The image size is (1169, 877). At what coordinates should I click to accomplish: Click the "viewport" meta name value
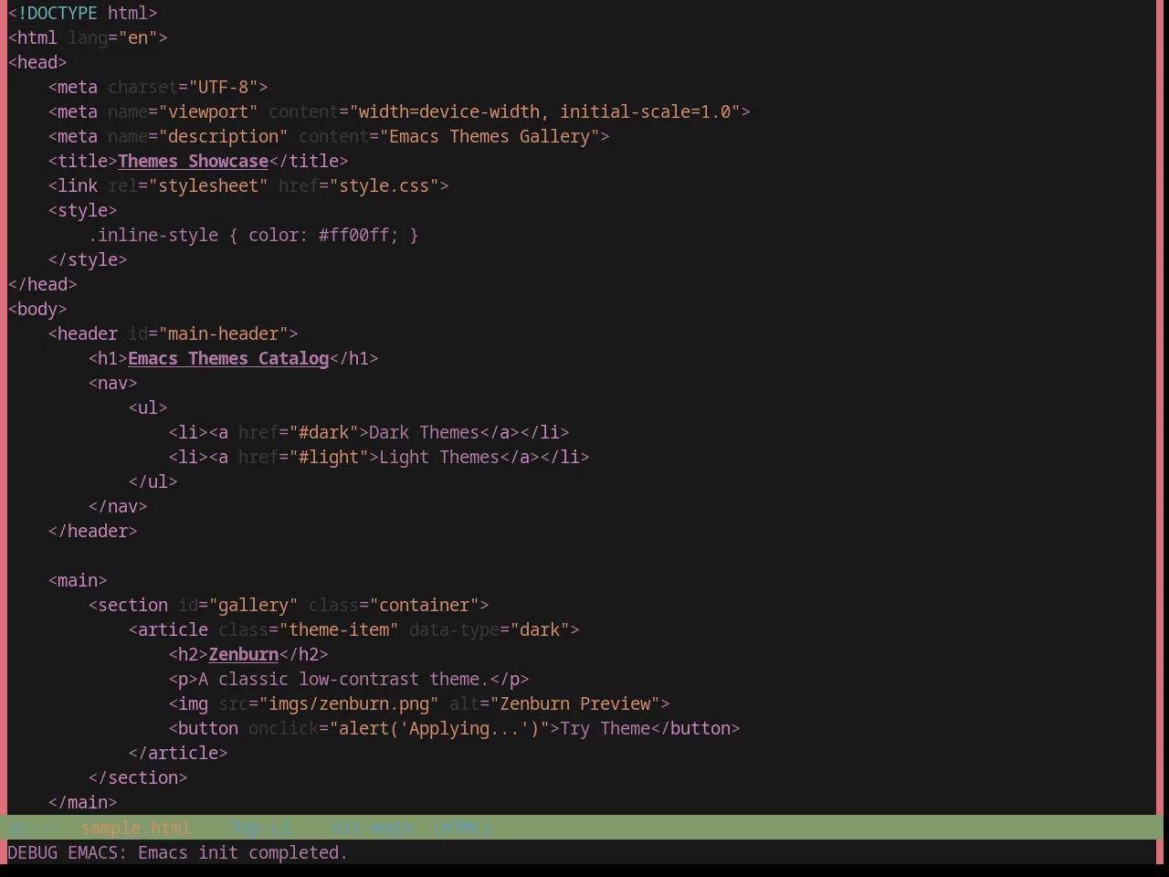point(208,111)
